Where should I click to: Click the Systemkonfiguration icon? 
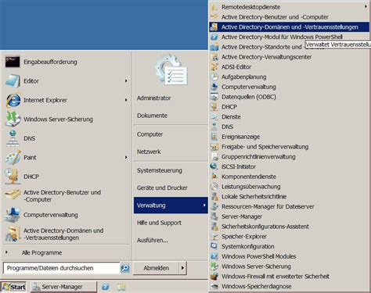[x=214, y=246]
